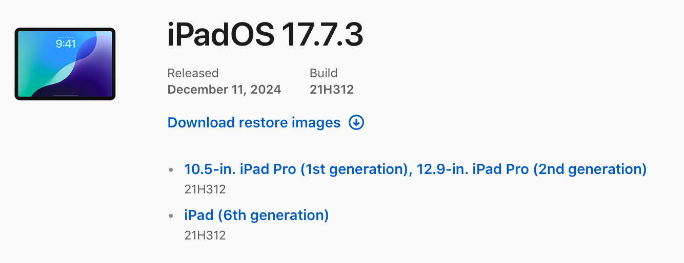Image resolution: width=684 pixels, height=263 pixels.
Task: Click the download arrow circle icon
Action: [x=356, y=123]
